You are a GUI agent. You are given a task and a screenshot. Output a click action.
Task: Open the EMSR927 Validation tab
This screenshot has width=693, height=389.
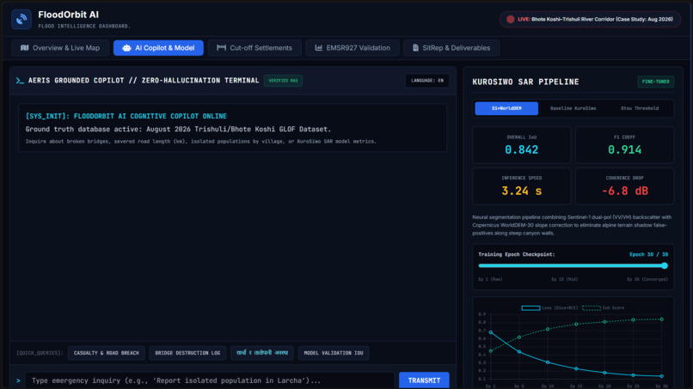click(353, 48)
